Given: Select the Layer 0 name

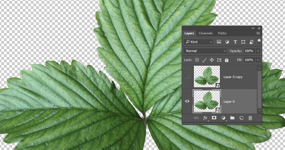Looking at the screenshot, I should pyautogui.click(x=229, y=102).
